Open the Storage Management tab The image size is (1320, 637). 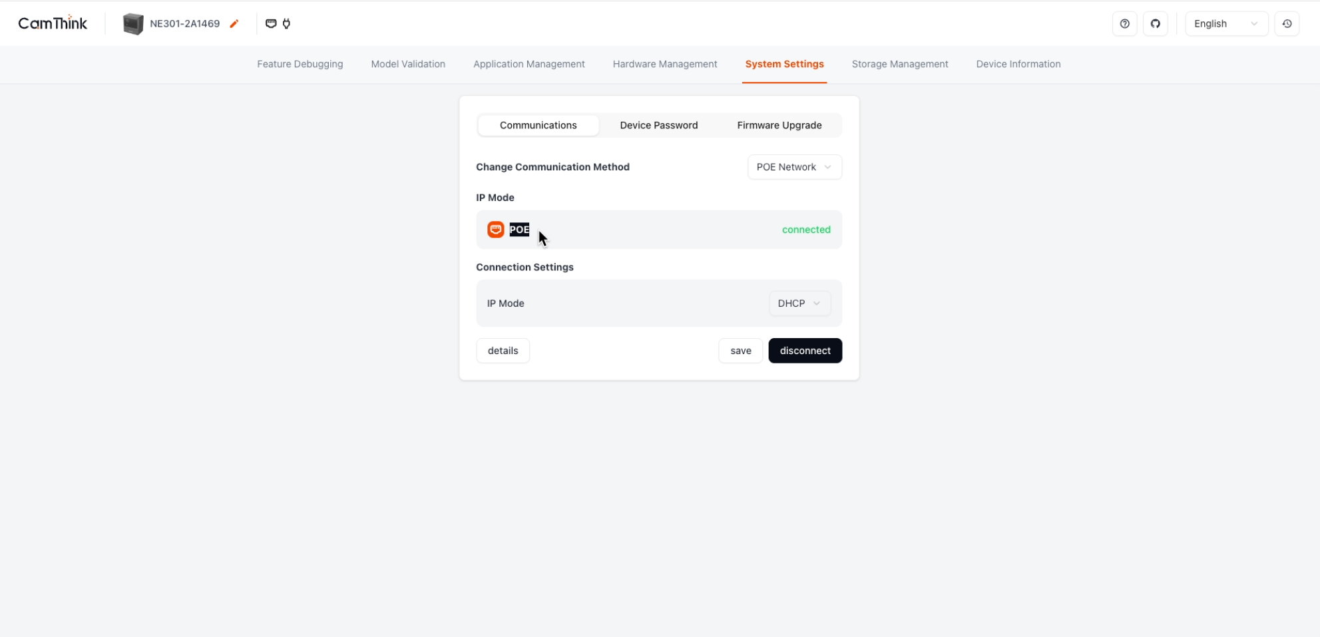pos(899,65)
